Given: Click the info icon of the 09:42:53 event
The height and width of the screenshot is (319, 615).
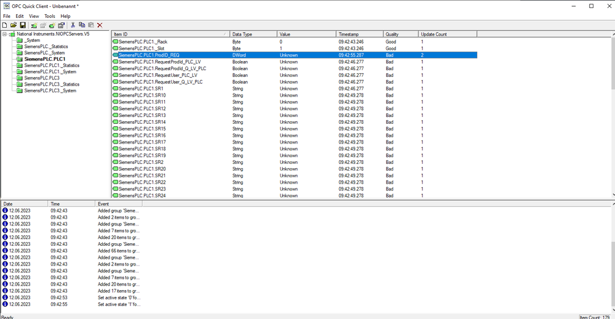Looking at the screenshot, I should pos(5,297).
